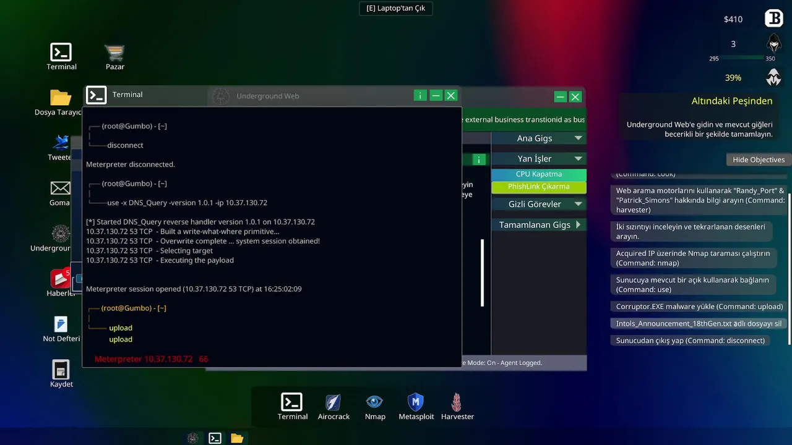The width and height of the screenshot is (792, 445).
Task: Click the Underground Web window title
Action: click(268, 96)
